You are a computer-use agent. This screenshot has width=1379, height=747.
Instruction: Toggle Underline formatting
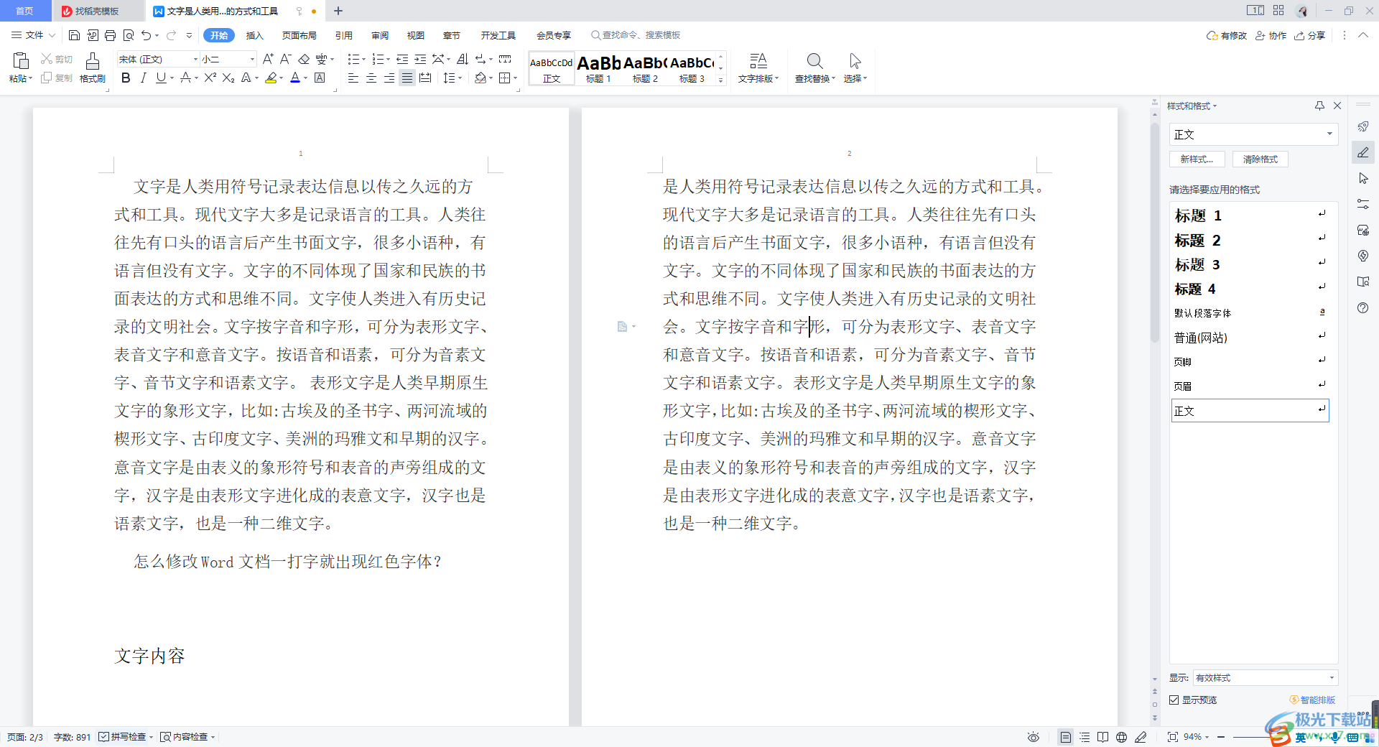[x=161, y=78]
